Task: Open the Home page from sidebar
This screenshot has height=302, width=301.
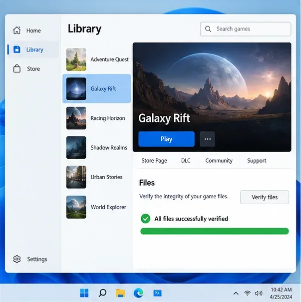Action: click(27, 30)
